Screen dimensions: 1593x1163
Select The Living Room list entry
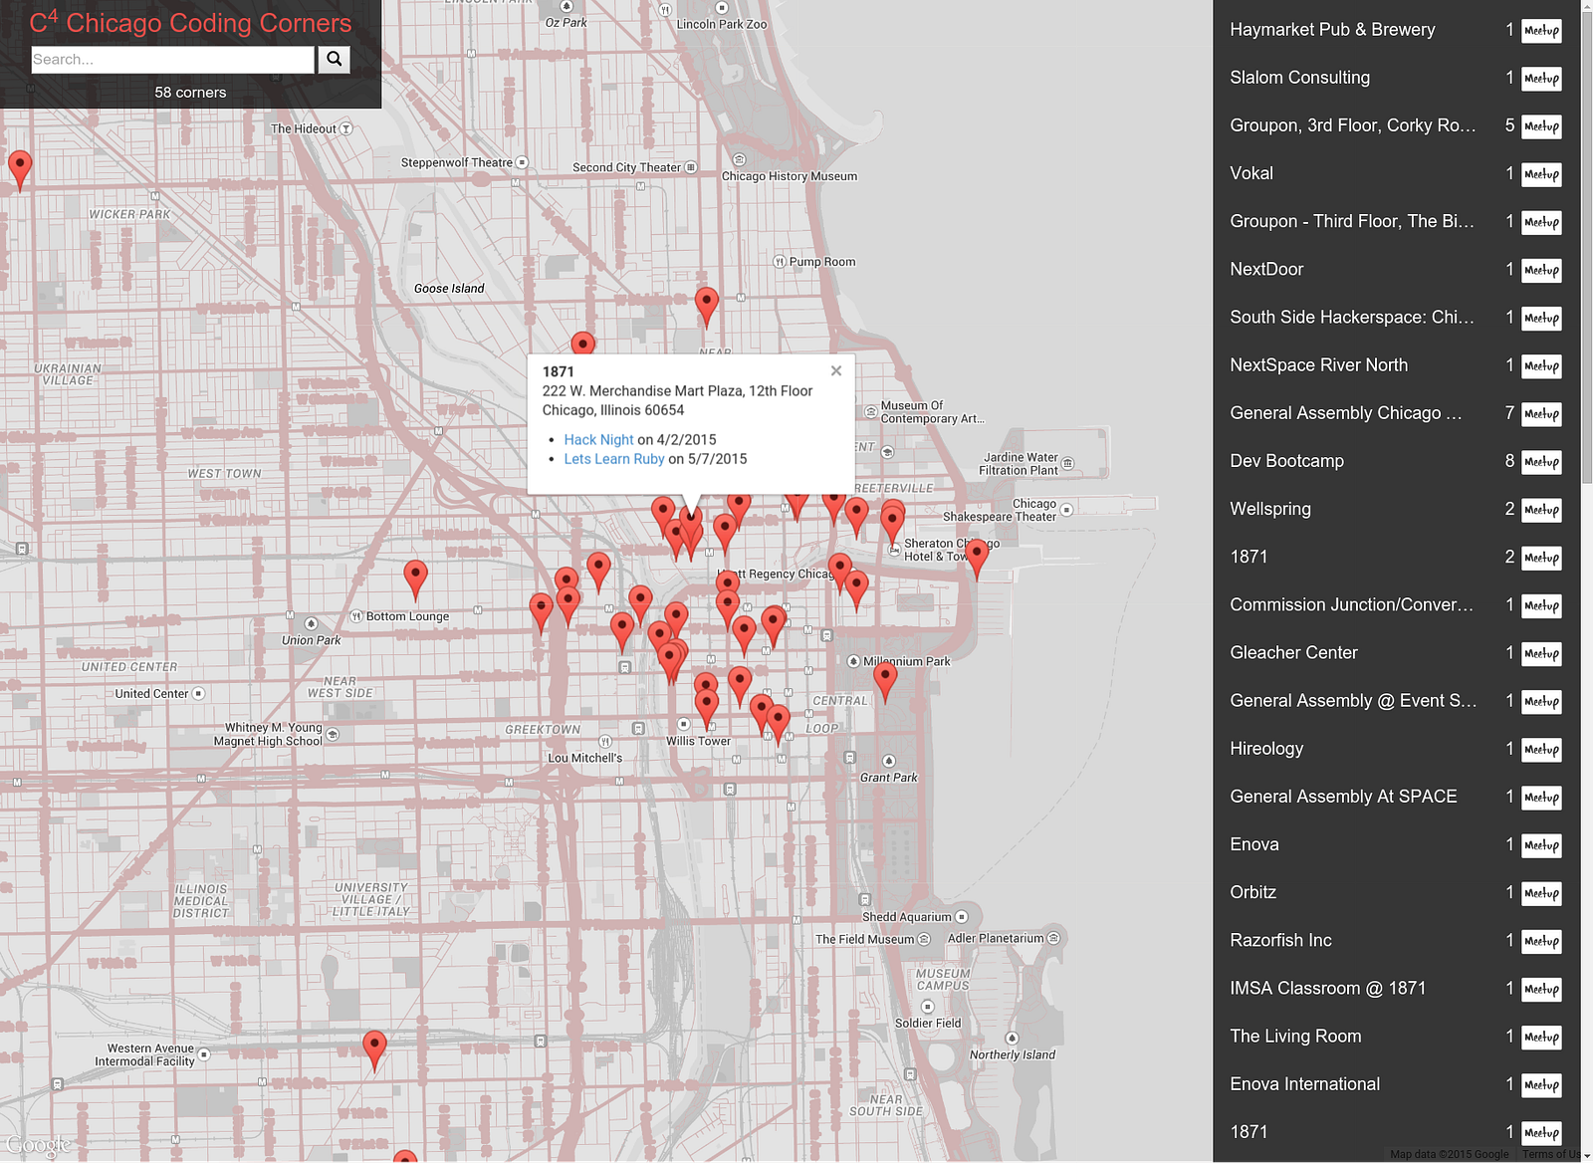pyautogui.click(x=1295, y=1037)
